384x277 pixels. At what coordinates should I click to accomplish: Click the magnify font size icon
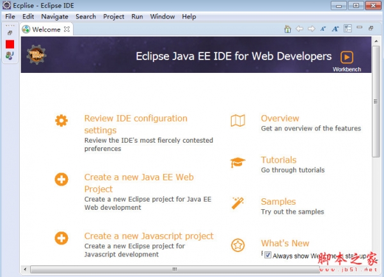[335, 29]
